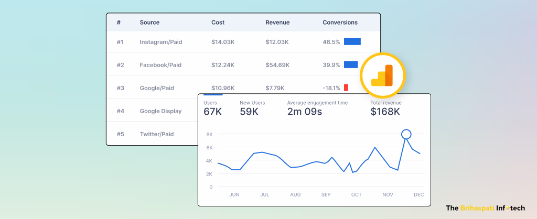
Task: Sort by the Cost column header
Action: point(218,23)
